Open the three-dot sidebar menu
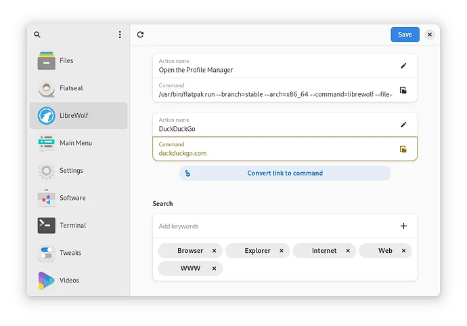Viewport: 467px width, 326px height. [x=120, y=35]
